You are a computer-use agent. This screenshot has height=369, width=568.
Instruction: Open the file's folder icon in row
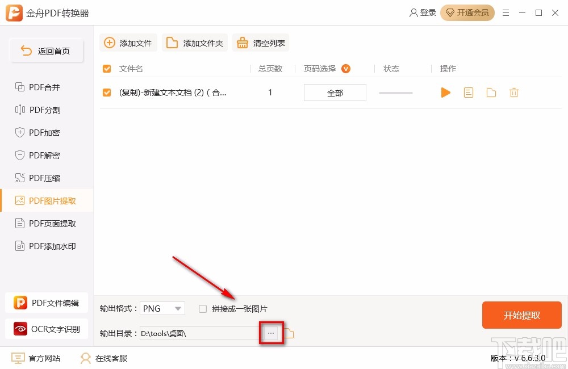click(491, 93)
